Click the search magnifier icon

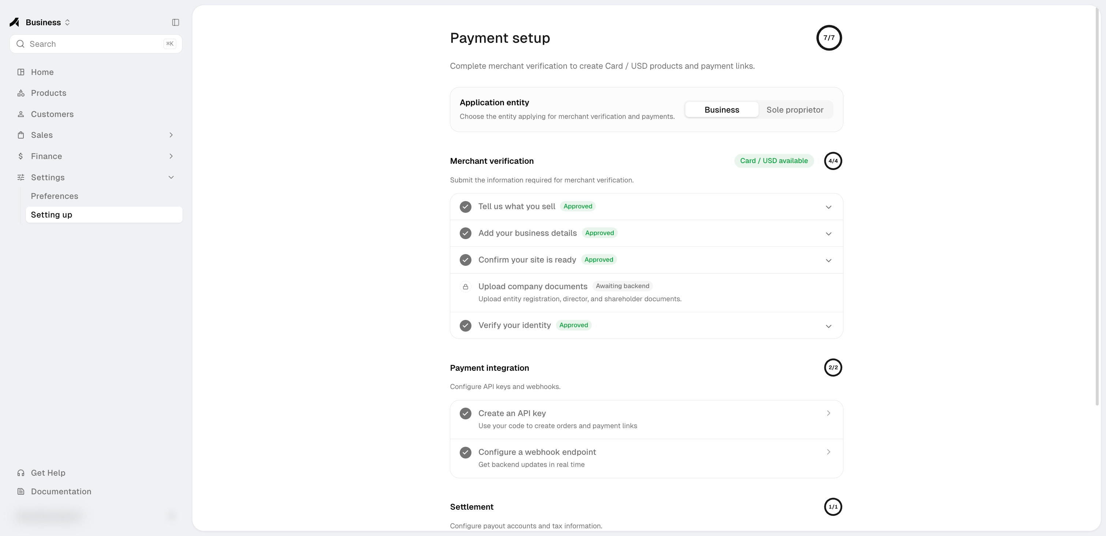coord(20,44)
